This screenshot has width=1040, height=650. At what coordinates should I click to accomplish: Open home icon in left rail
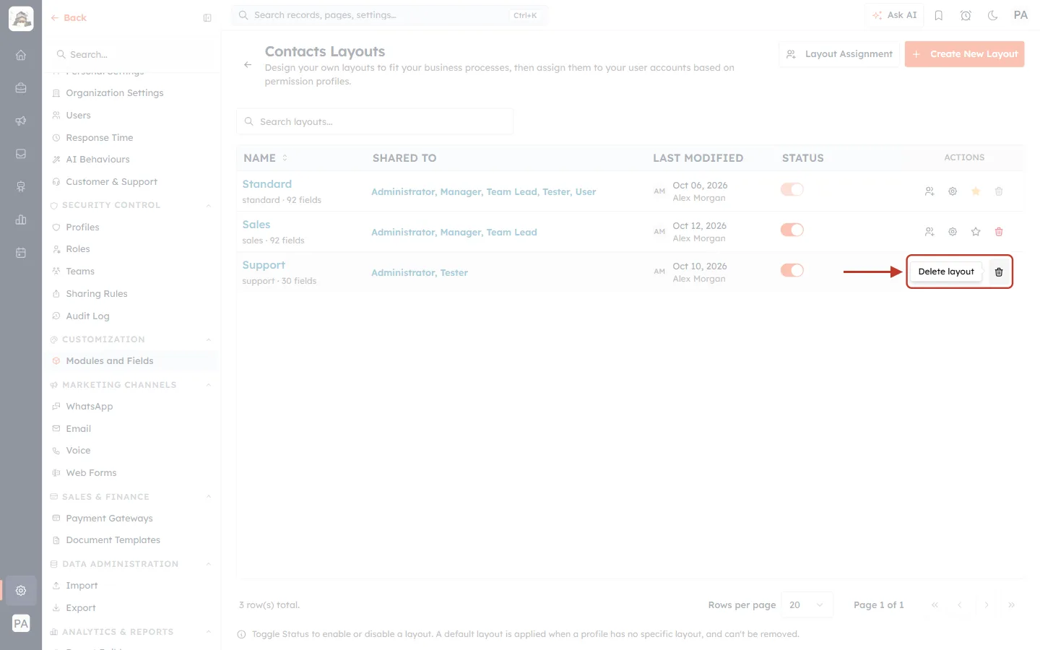[x=21, y=55]
